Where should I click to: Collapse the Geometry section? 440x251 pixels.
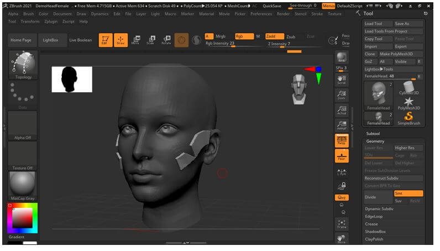[x=375, y=141]
